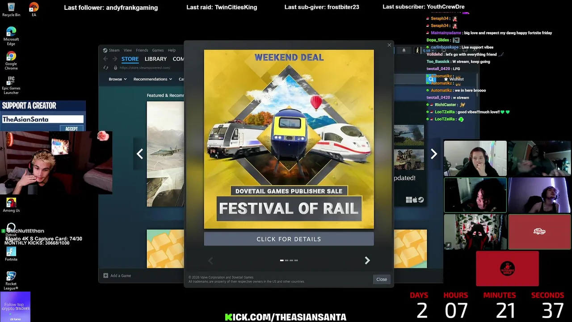Click Last sub-giver frostbiter23 text
The height and width of the screenshot is (322, 572).
pyautogui.click(x=322, y=7)
